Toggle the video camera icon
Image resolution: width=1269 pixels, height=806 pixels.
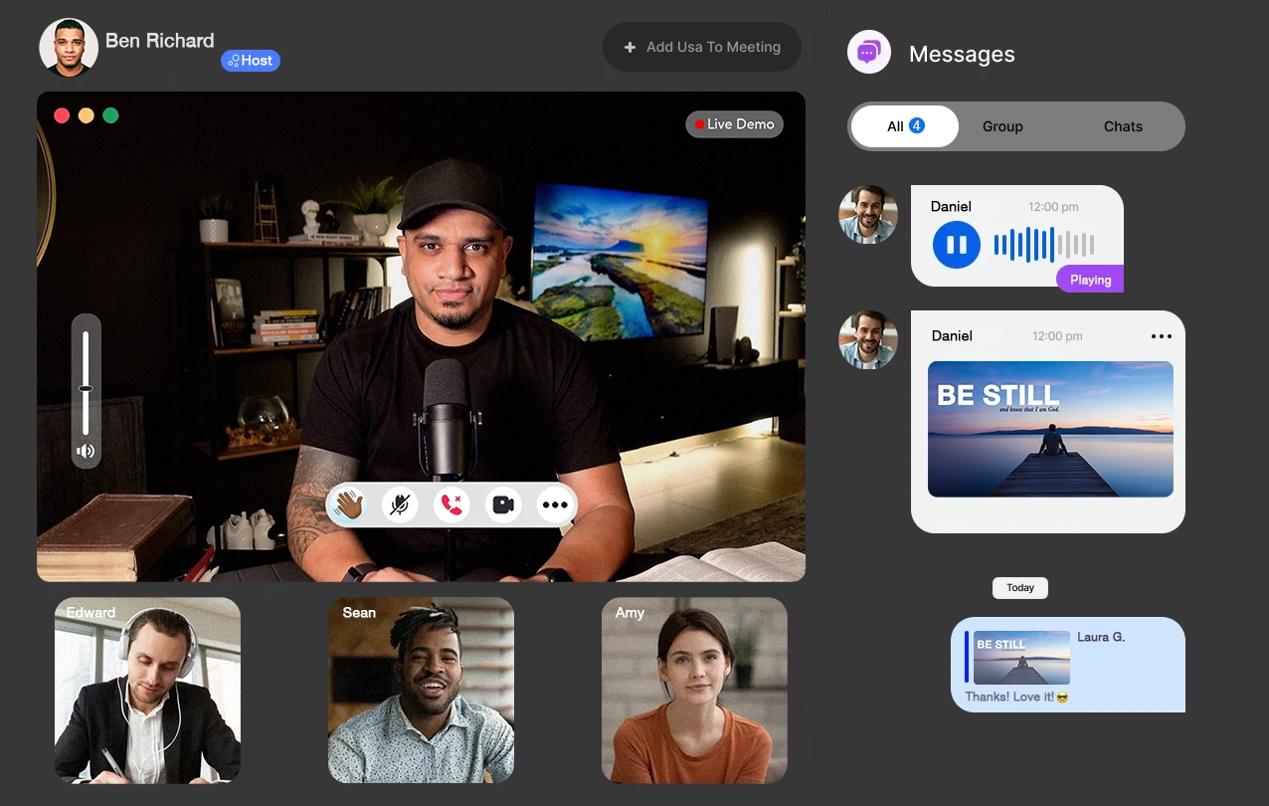click(503, 505)
